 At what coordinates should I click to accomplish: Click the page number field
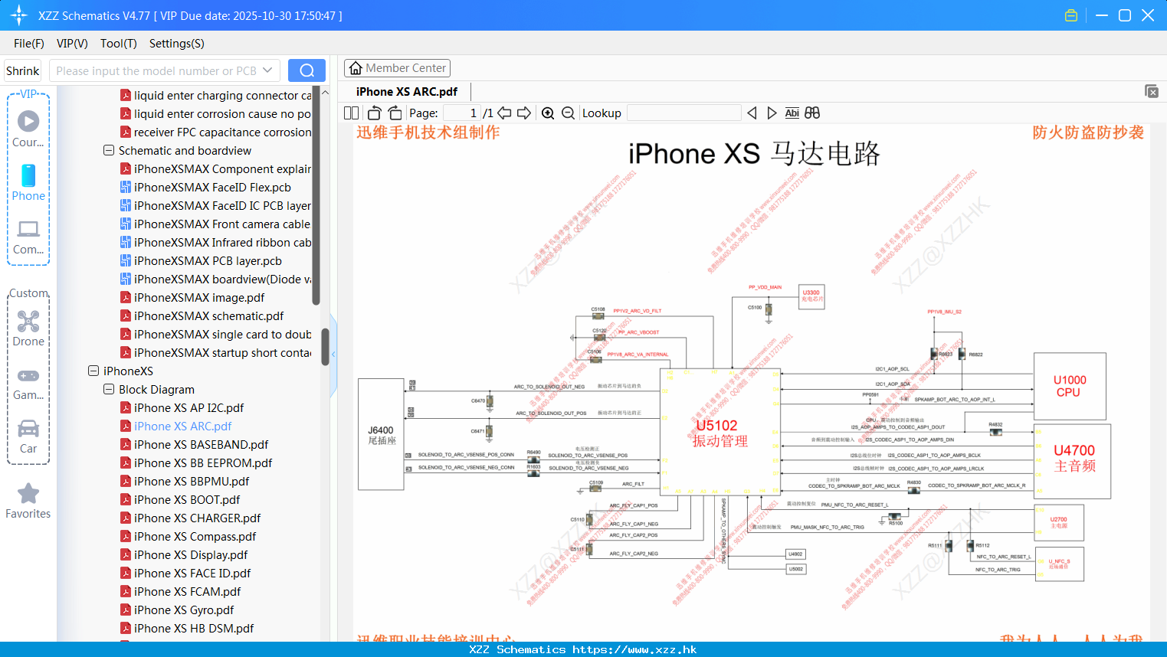tap(462, 113)
